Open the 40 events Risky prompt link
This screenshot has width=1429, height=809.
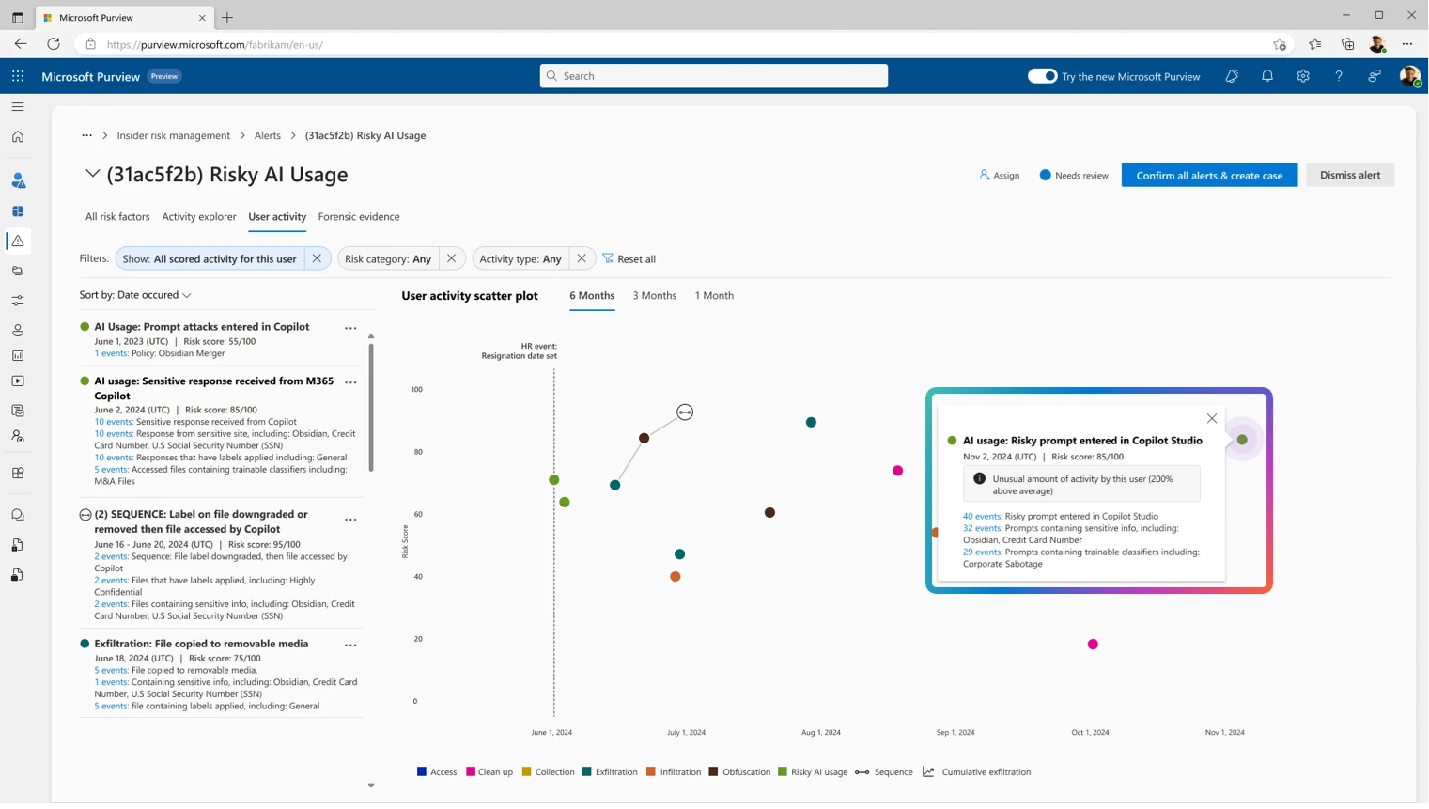point(982,516)
